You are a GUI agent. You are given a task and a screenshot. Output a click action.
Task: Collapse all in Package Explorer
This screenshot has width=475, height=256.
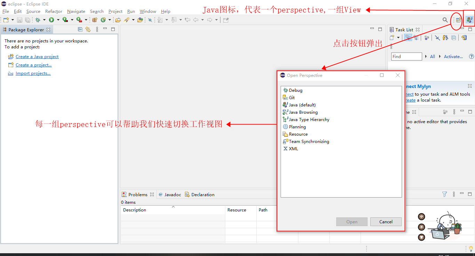(80, 30)
